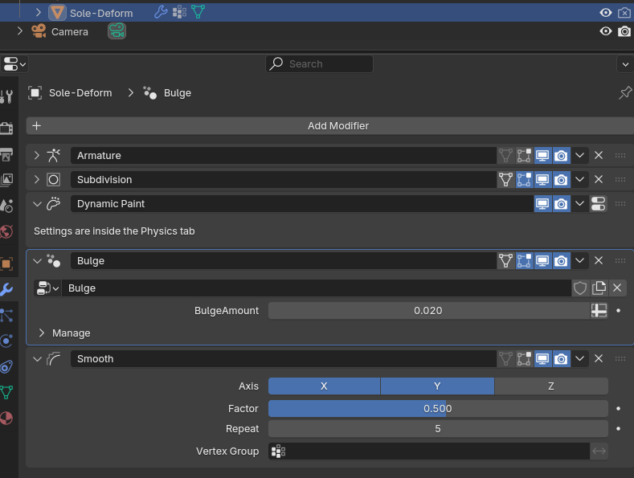Pin the properties editor context
The height and width of the screenshot is (478, 634).
click(624, 93)
